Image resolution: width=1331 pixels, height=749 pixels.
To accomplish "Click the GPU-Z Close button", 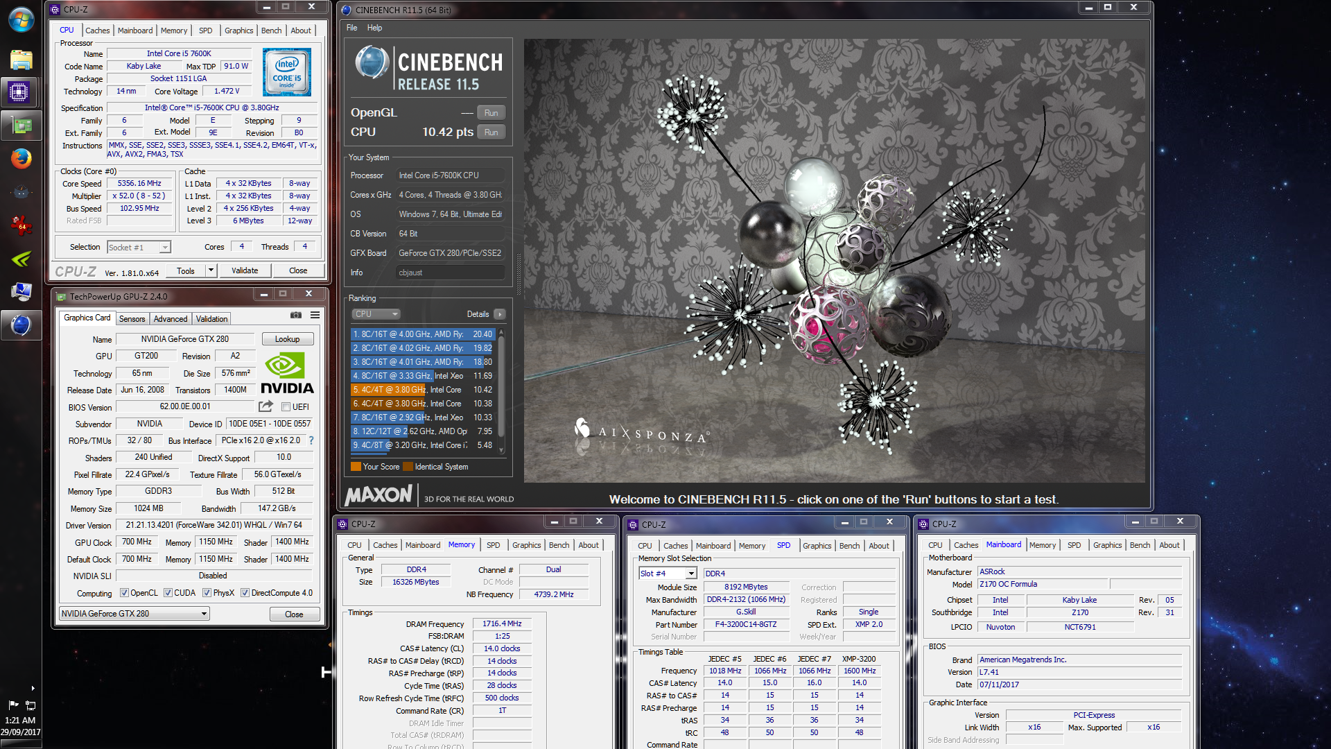I will point(294,614).
